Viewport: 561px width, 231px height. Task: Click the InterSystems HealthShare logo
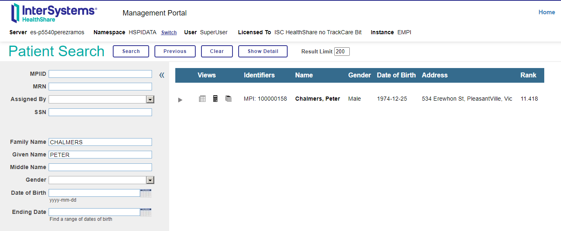pos(54,13)
